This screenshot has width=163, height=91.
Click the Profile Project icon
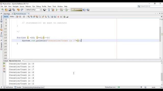click(66, 10)
